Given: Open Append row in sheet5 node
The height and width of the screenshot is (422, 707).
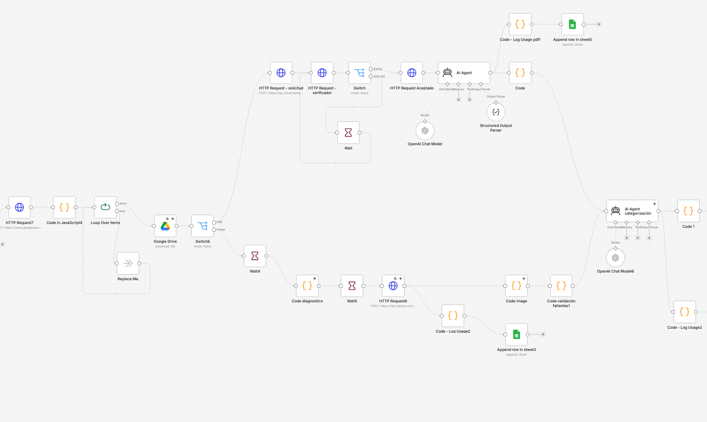Looking at the screenshot, I should click(573, 24).
